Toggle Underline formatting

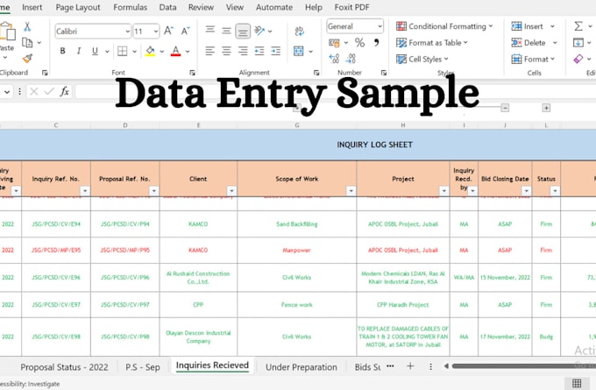95,51
